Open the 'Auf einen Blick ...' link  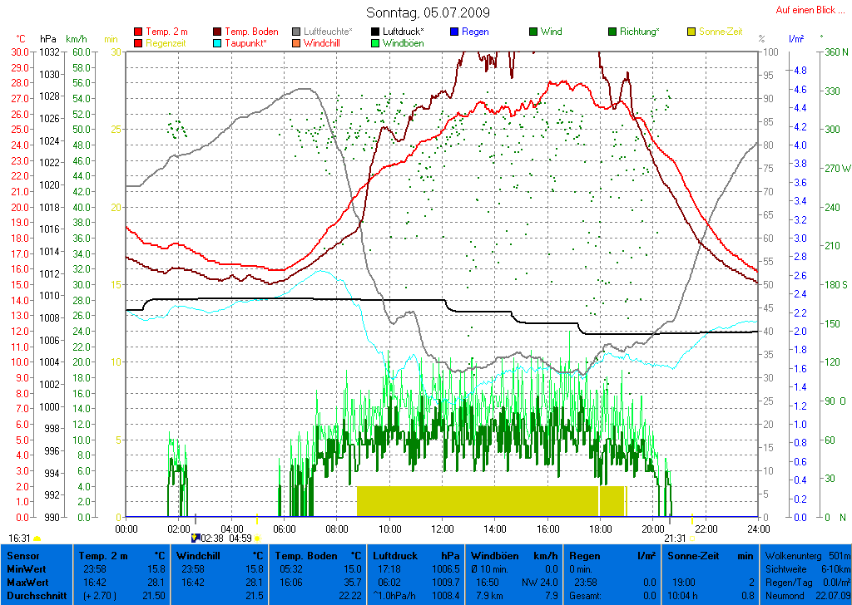(807, 10)
